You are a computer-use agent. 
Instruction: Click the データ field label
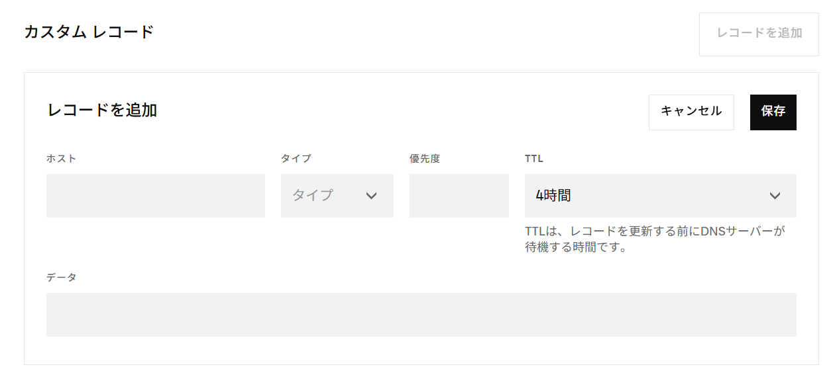[62, 278]
